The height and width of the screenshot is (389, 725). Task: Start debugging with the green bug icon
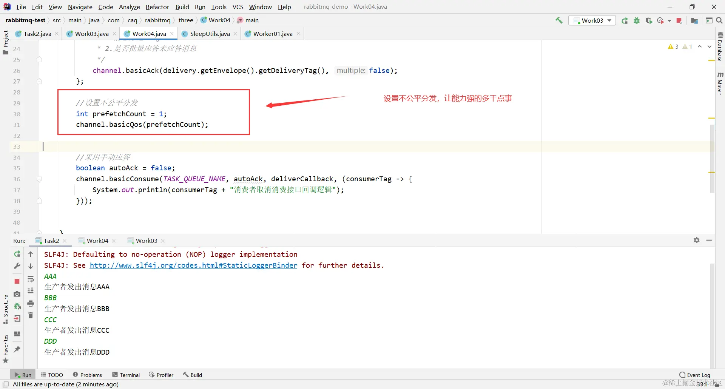click(x=637, y=20)
